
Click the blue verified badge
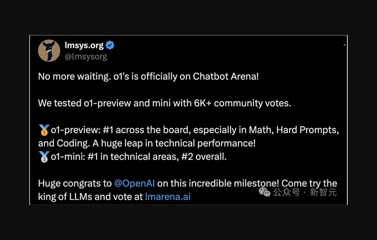110,46
